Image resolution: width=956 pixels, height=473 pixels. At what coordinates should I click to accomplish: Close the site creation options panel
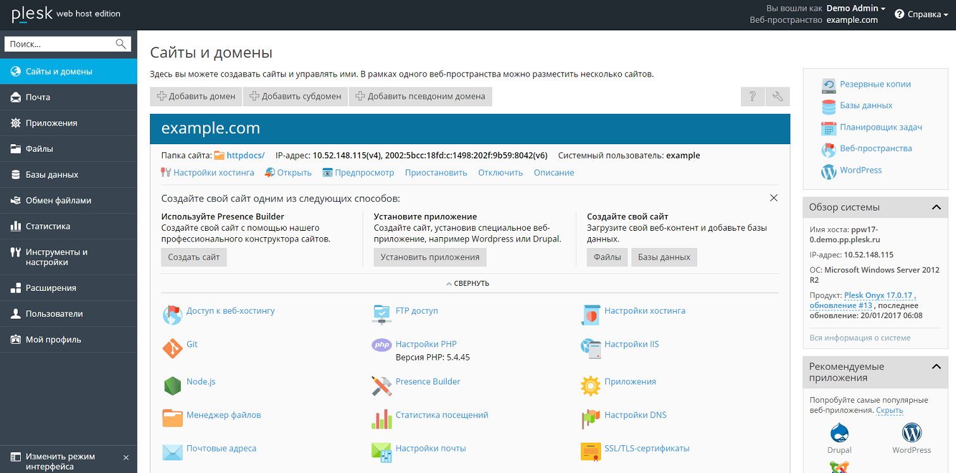(x=774, y=198)
